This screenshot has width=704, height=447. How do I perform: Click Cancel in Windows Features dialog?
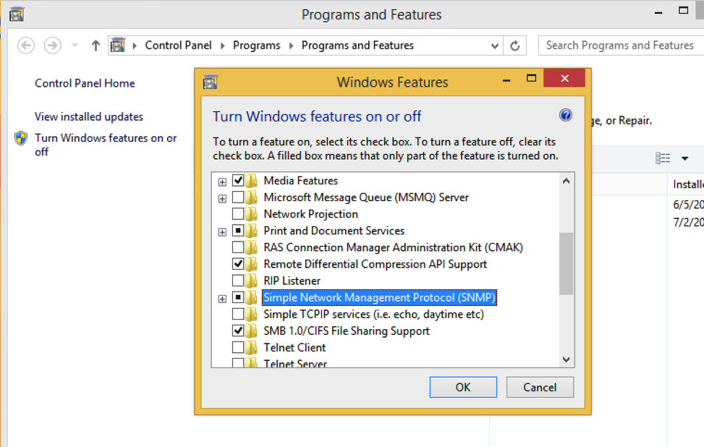click(x=540, y=387)
